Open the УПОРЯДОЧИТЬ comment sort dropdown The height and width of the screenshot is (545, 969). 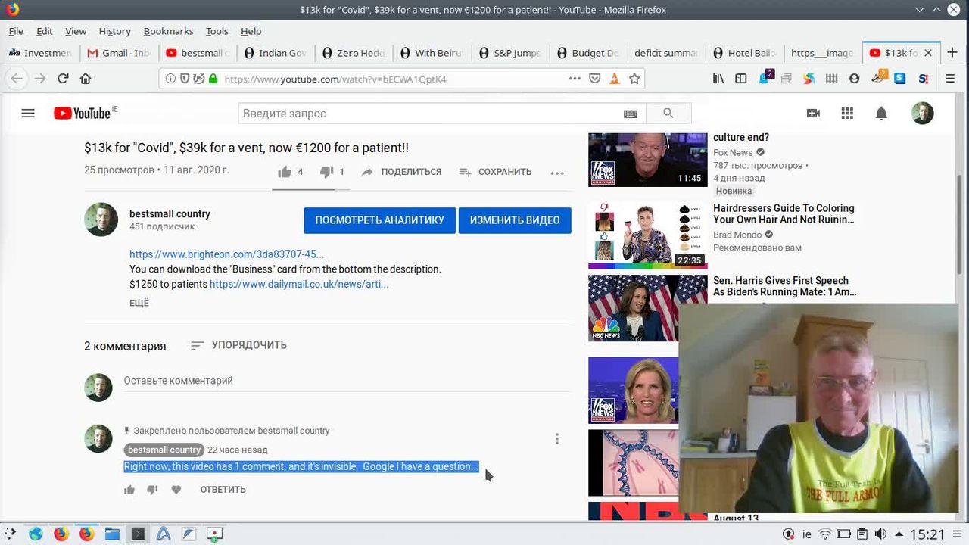click(x=239, y=345)
